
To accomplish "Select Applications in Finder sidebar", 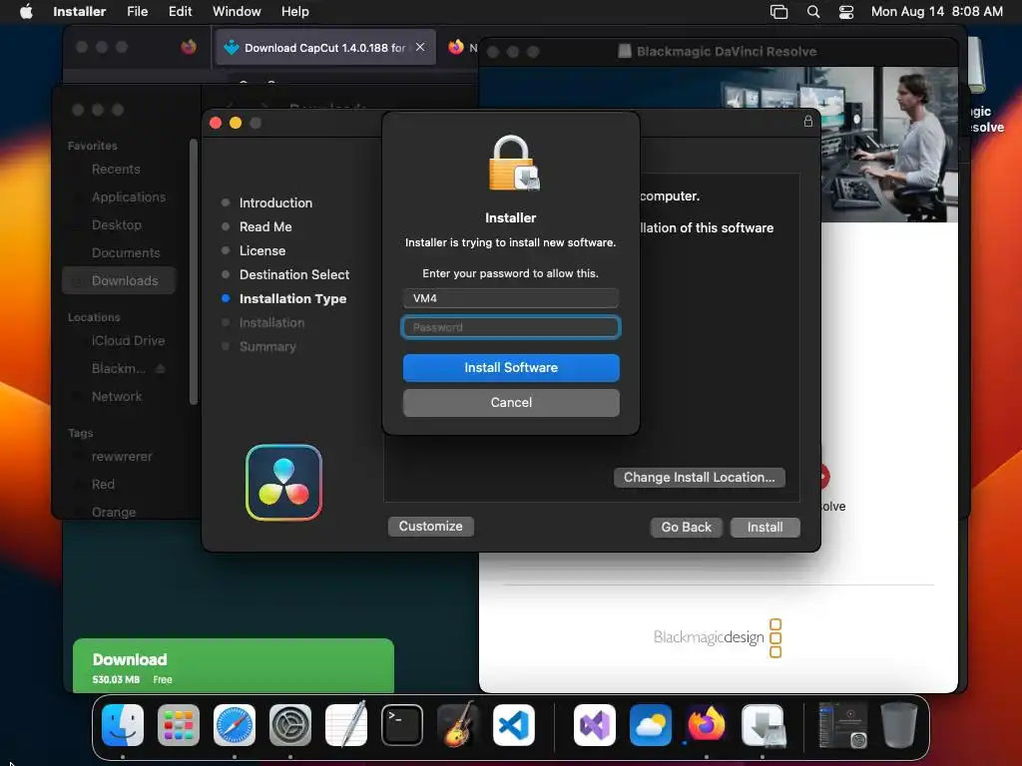I will (129, 197).
